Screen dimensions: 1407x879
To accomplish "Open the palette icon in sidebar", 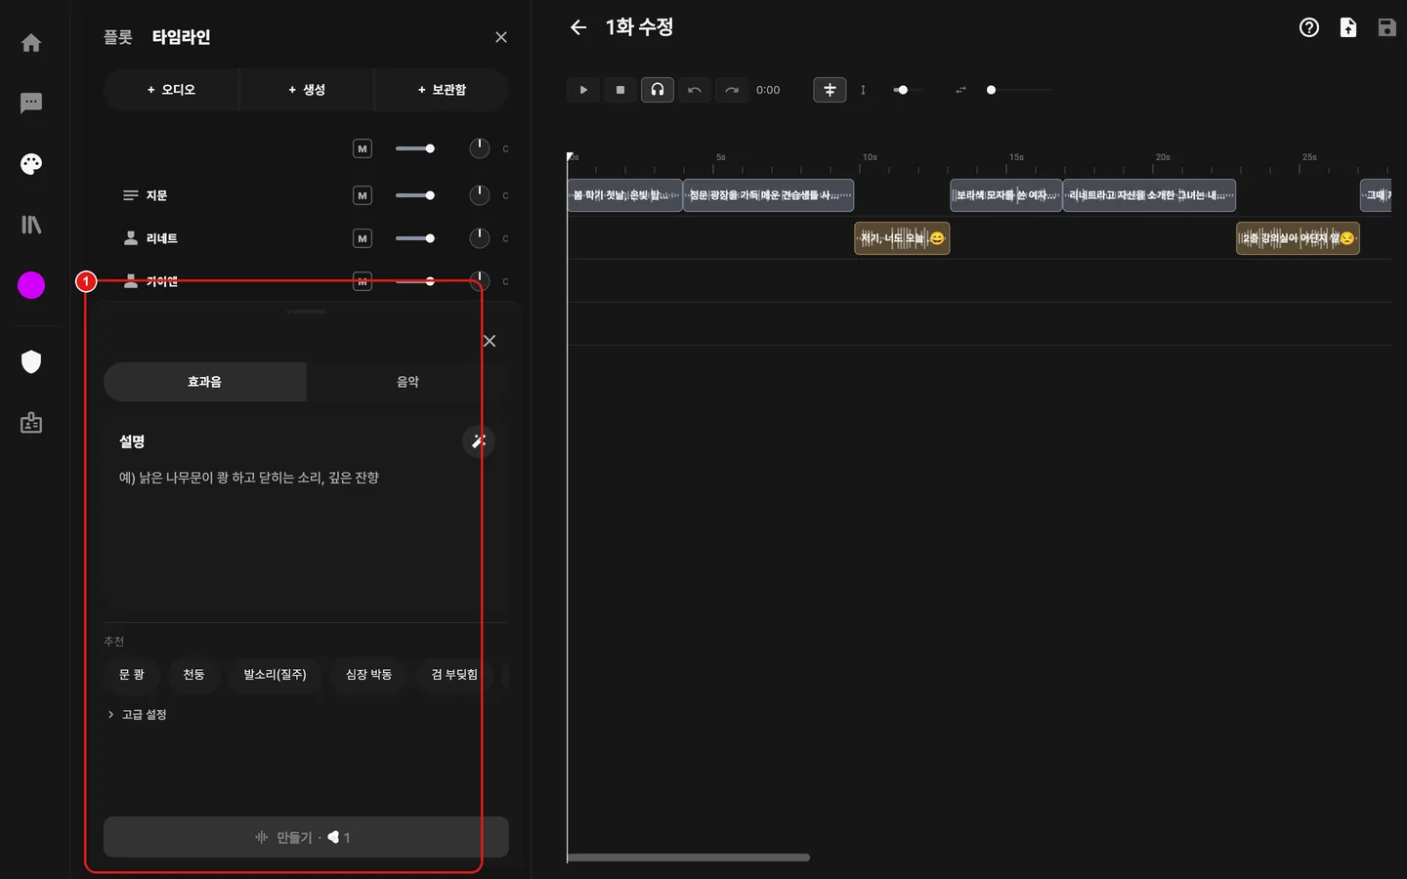I will 31,164.
